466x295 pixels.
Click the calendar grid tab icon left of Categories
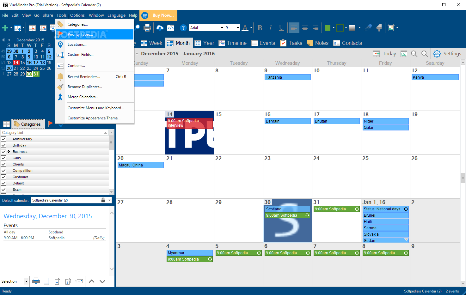coord(6,124)
